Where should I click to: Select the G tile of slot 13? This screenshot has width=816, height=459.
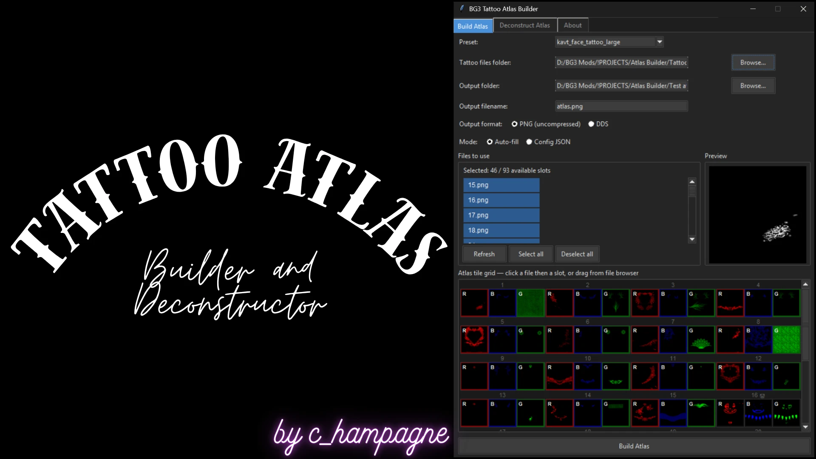point(530,413)
